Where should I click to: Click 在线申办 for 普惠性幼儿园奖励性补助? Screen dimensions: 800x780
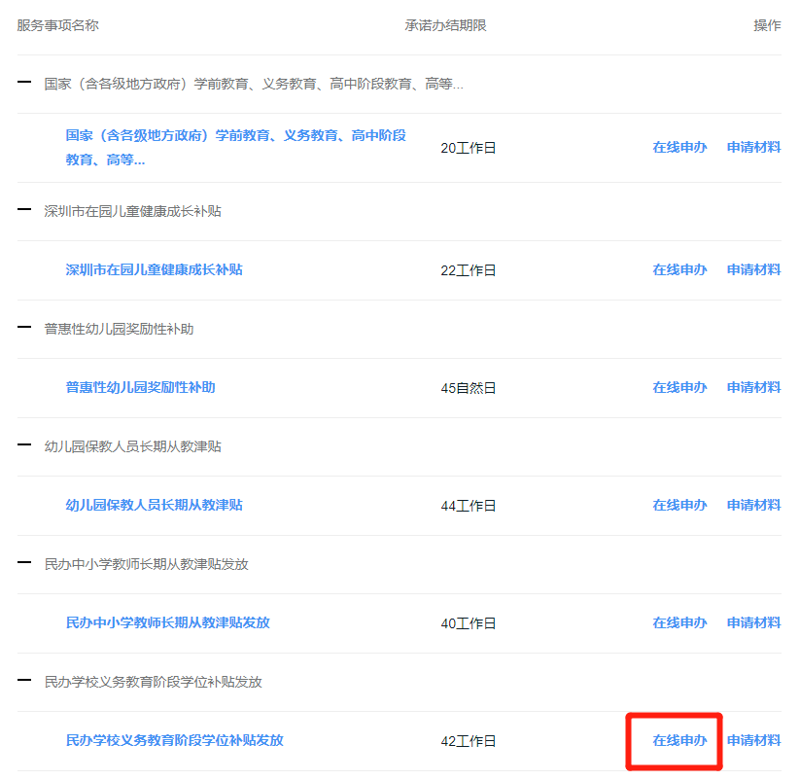pyautogui.click(x=679, y=387)
